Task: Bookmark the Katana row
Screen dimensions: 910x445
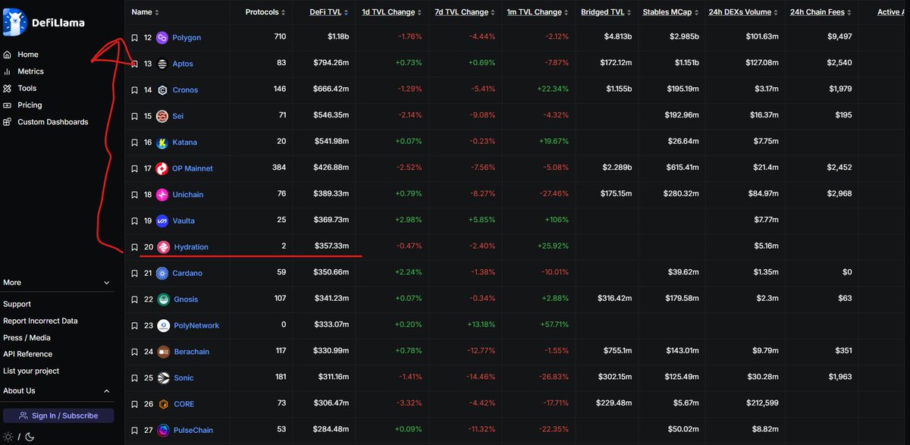Action: [134, 143]
